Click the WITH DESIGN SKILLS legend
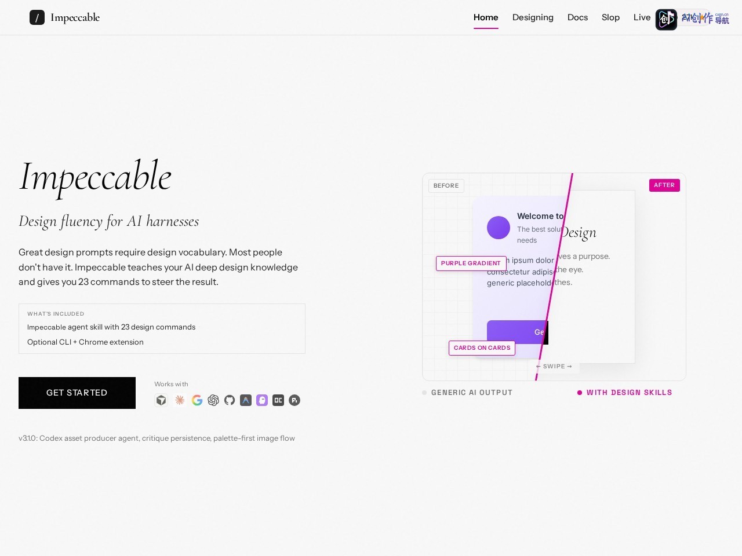Image resolution: width=742 pixels, height=556 pixels. (x=625, y=393)
